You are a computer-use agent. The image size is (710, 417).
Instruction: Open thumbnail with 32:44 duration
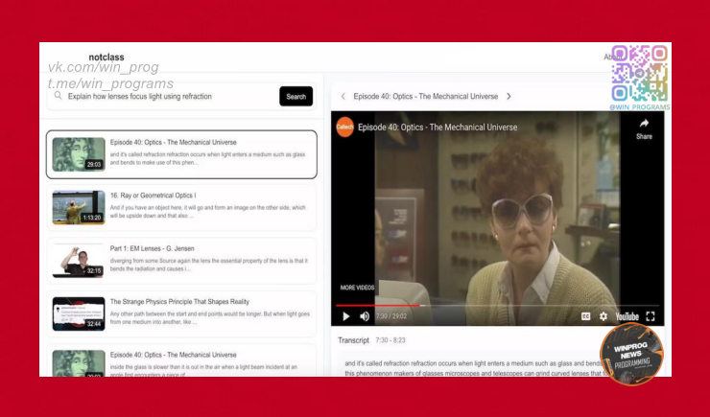coord(79,313)
